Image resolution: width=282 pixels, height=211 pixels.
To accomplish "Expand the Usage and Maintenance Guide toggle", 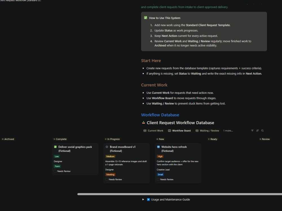I will (143, 199).
